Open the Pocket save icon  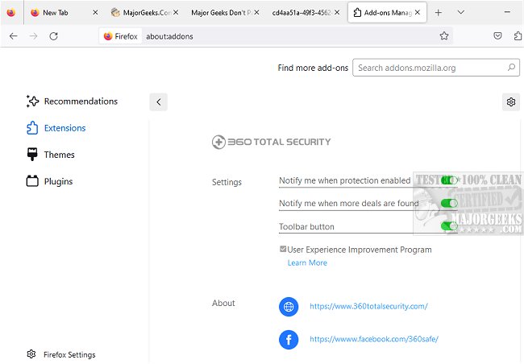[x=497, y=36]
